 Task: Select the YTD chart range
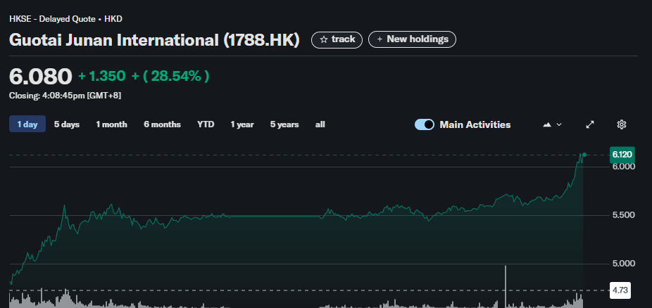pyautogui.click(x=206, y=124)
